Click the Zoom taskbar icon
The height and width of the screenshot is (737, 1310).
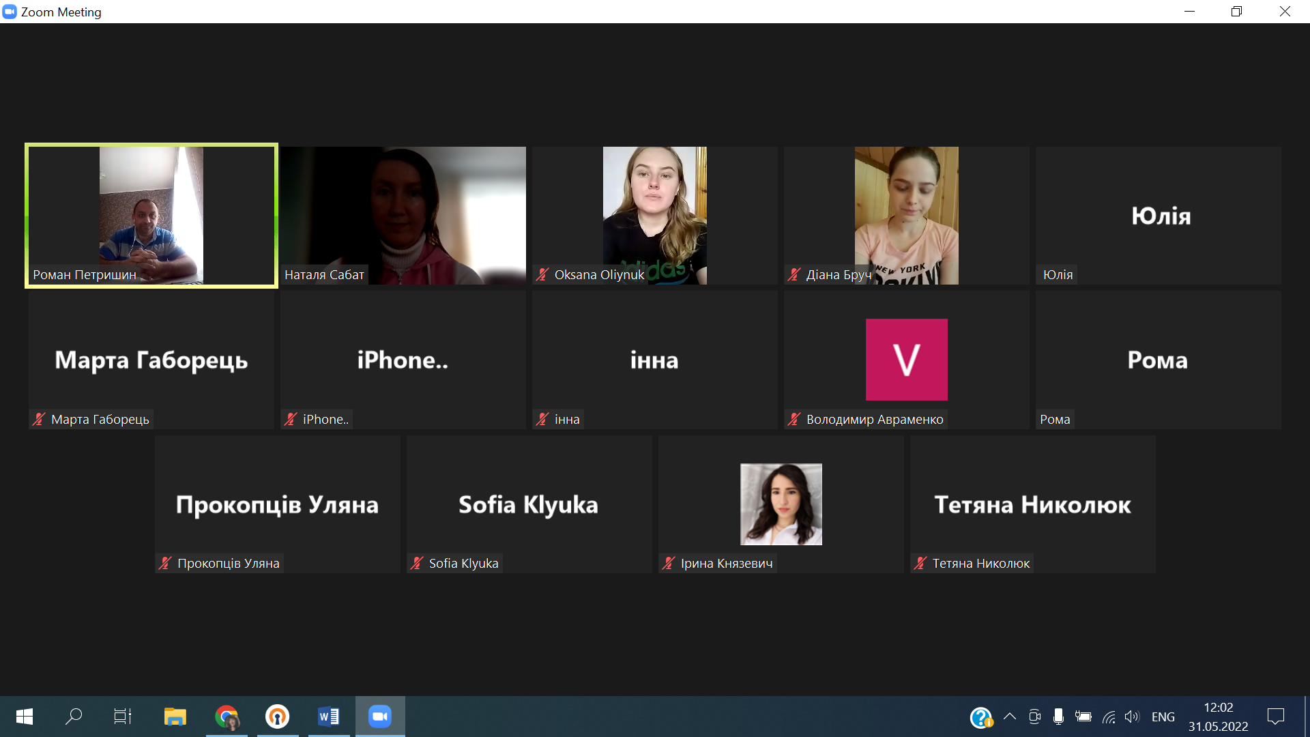379,717
